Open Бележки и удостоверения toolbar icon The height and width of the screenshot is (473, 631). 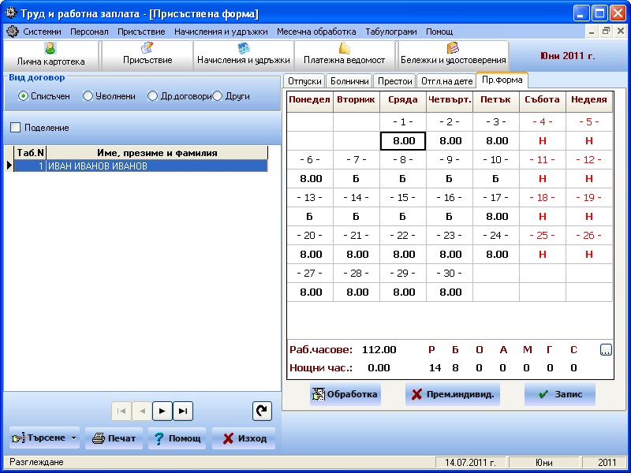[x=453, y=55]
